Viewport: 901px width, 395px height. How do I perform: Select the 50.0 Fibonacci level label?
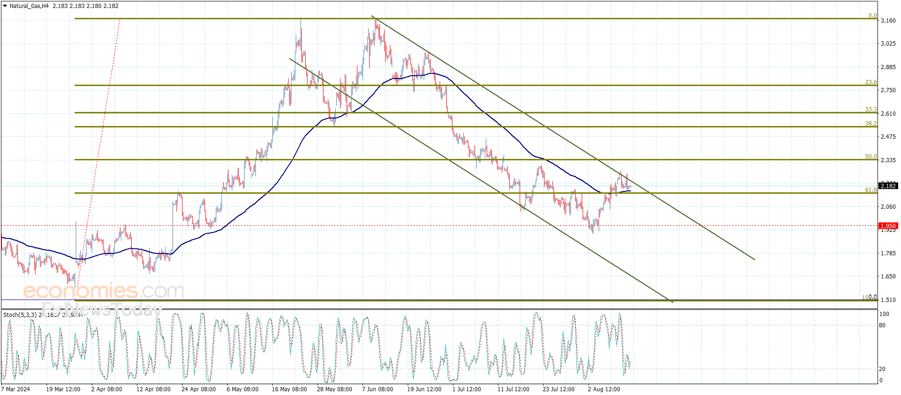pyautogui.click(x=871, y=157)
